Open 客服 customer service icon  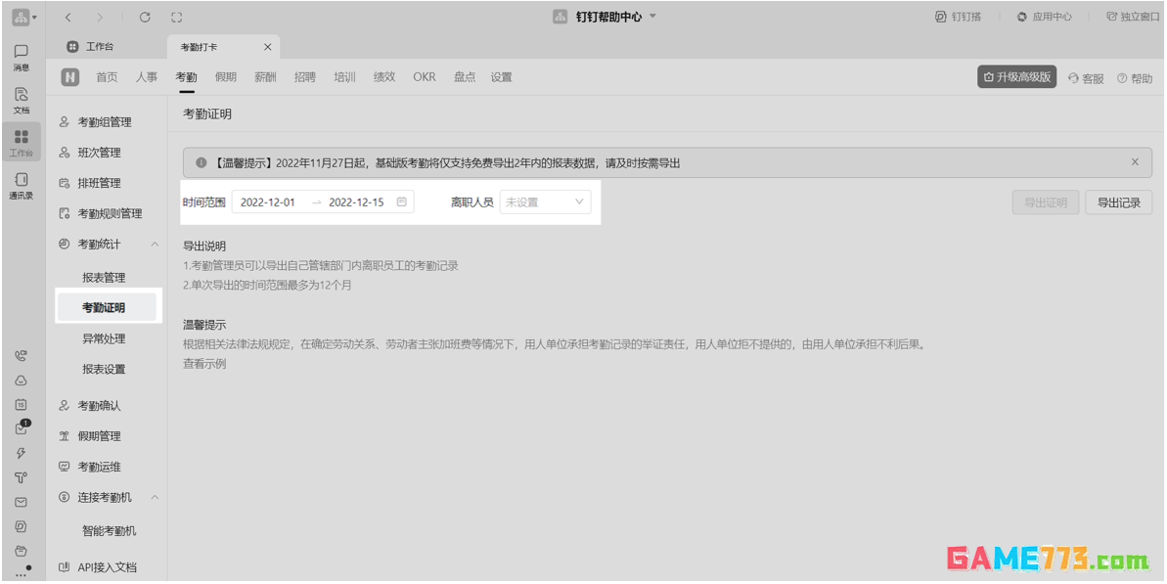(x=1086, y=78)
